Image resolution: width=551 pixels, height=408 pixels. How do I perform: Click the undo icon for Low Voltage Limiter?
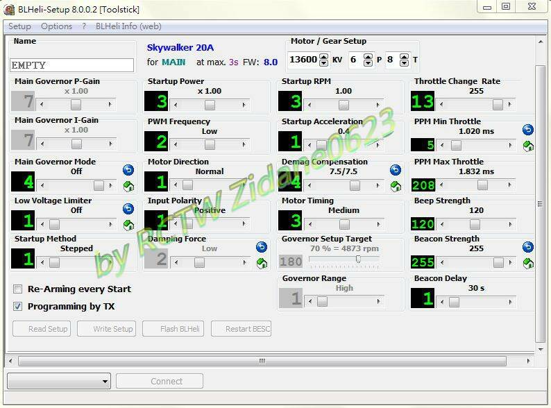(x=128, y=209)
